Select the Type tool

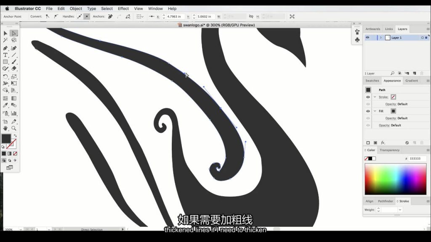pos(5,55)
